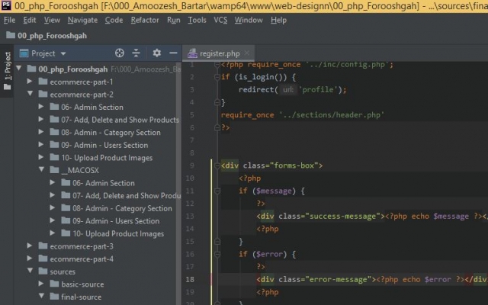This screenshot has width=488, height=305.
Task: Expand the basic-source folder
Action: click(x=40, y=284)
